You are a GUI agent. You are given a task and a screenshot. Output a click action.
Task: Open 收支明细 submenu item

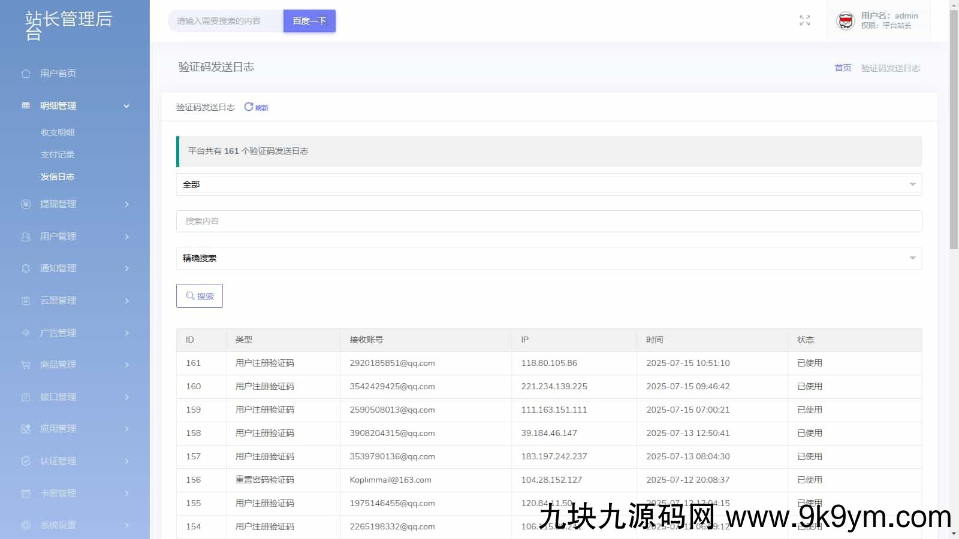coord(58,132)
